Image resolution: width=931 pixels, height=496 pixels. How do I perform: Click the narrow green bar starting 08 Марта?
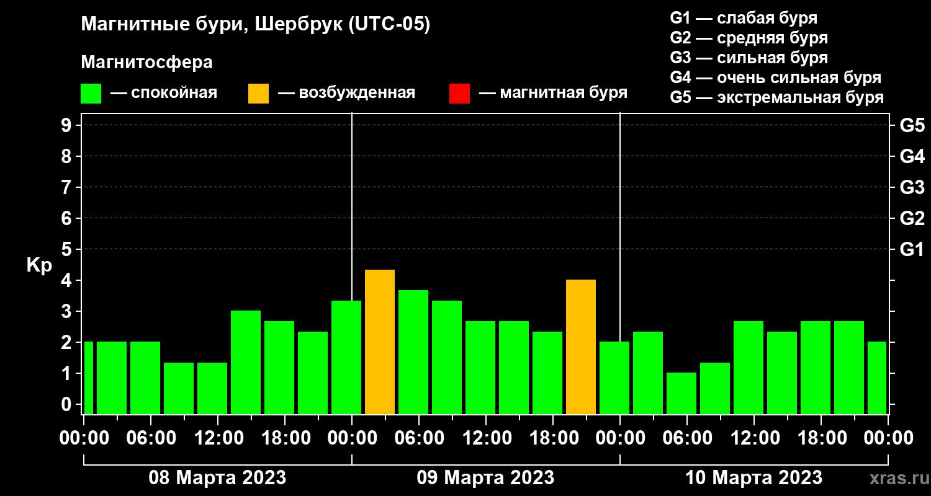coord(88,378)
